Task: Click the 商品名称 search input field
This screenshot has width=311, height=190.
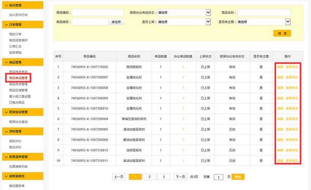Action: [x=264, y=12]
